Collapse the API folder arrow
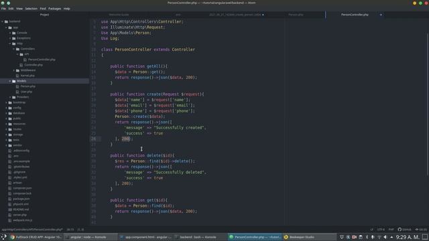This screenshot has height=241, width=429. 18,54
